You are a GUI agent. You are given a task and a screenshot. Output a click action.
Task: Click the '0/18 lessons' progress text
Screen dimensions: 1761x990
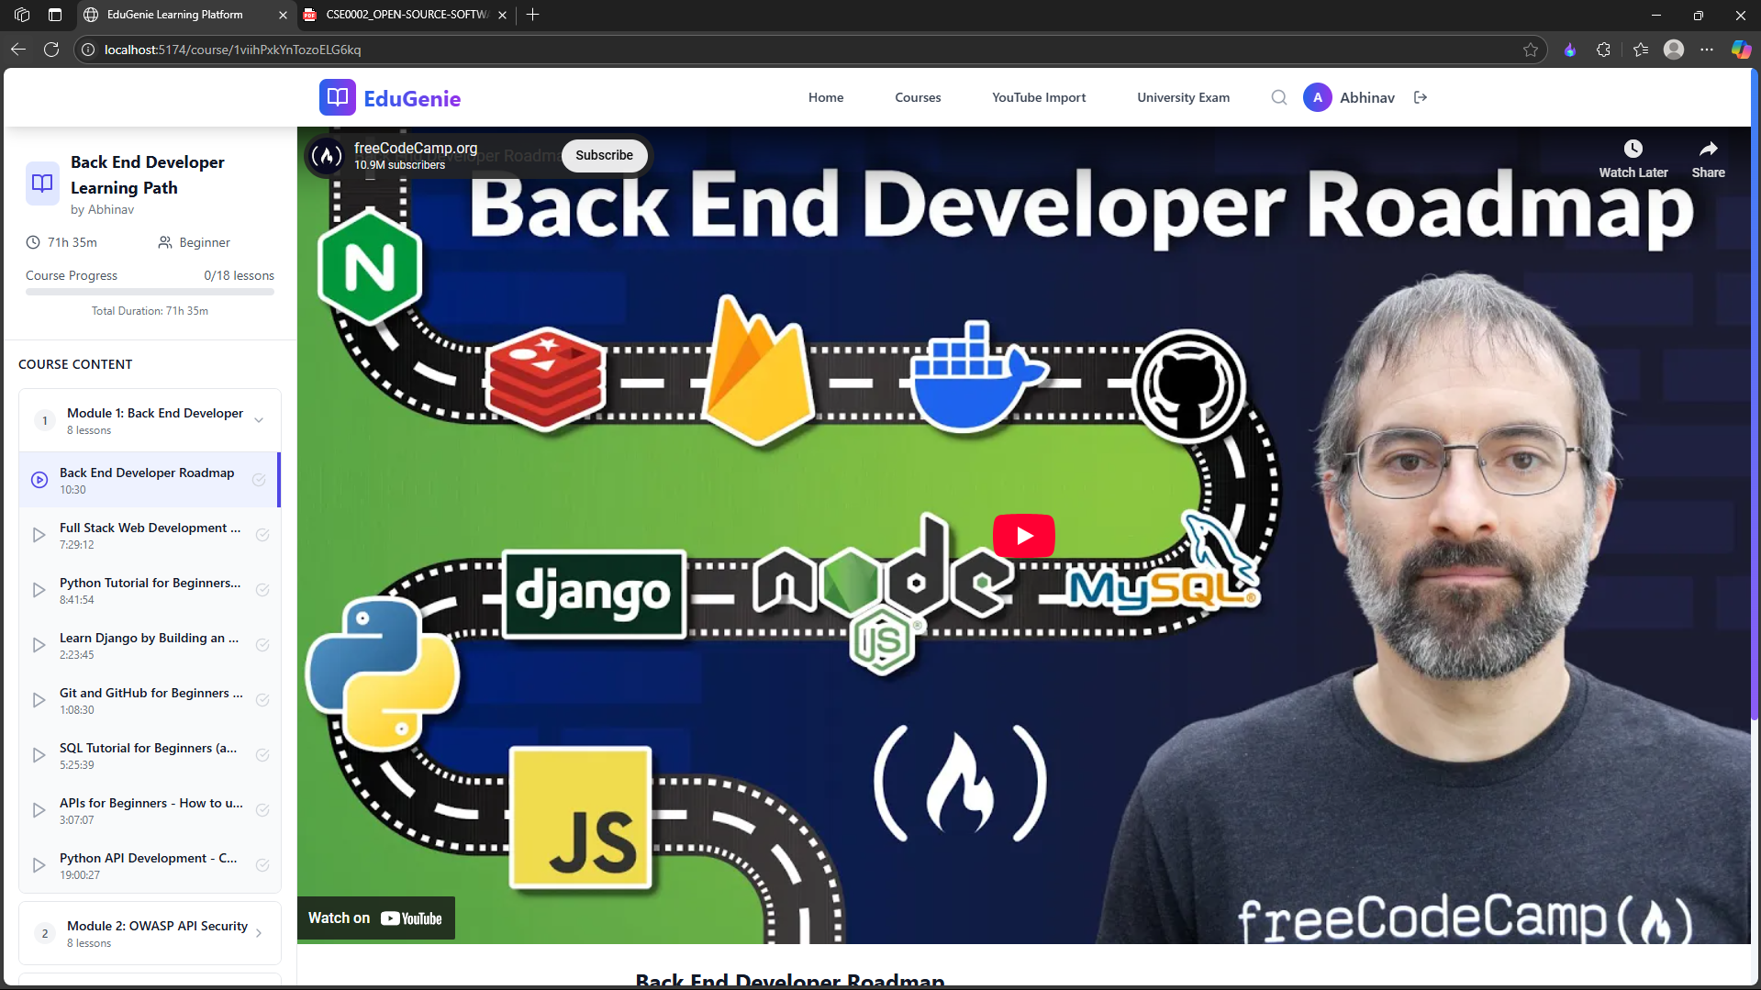click(x=239, y=275)
